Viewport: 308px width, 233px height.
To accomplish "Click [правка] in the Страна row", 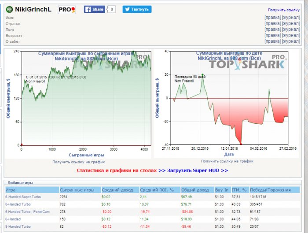I will pos(273,23).
